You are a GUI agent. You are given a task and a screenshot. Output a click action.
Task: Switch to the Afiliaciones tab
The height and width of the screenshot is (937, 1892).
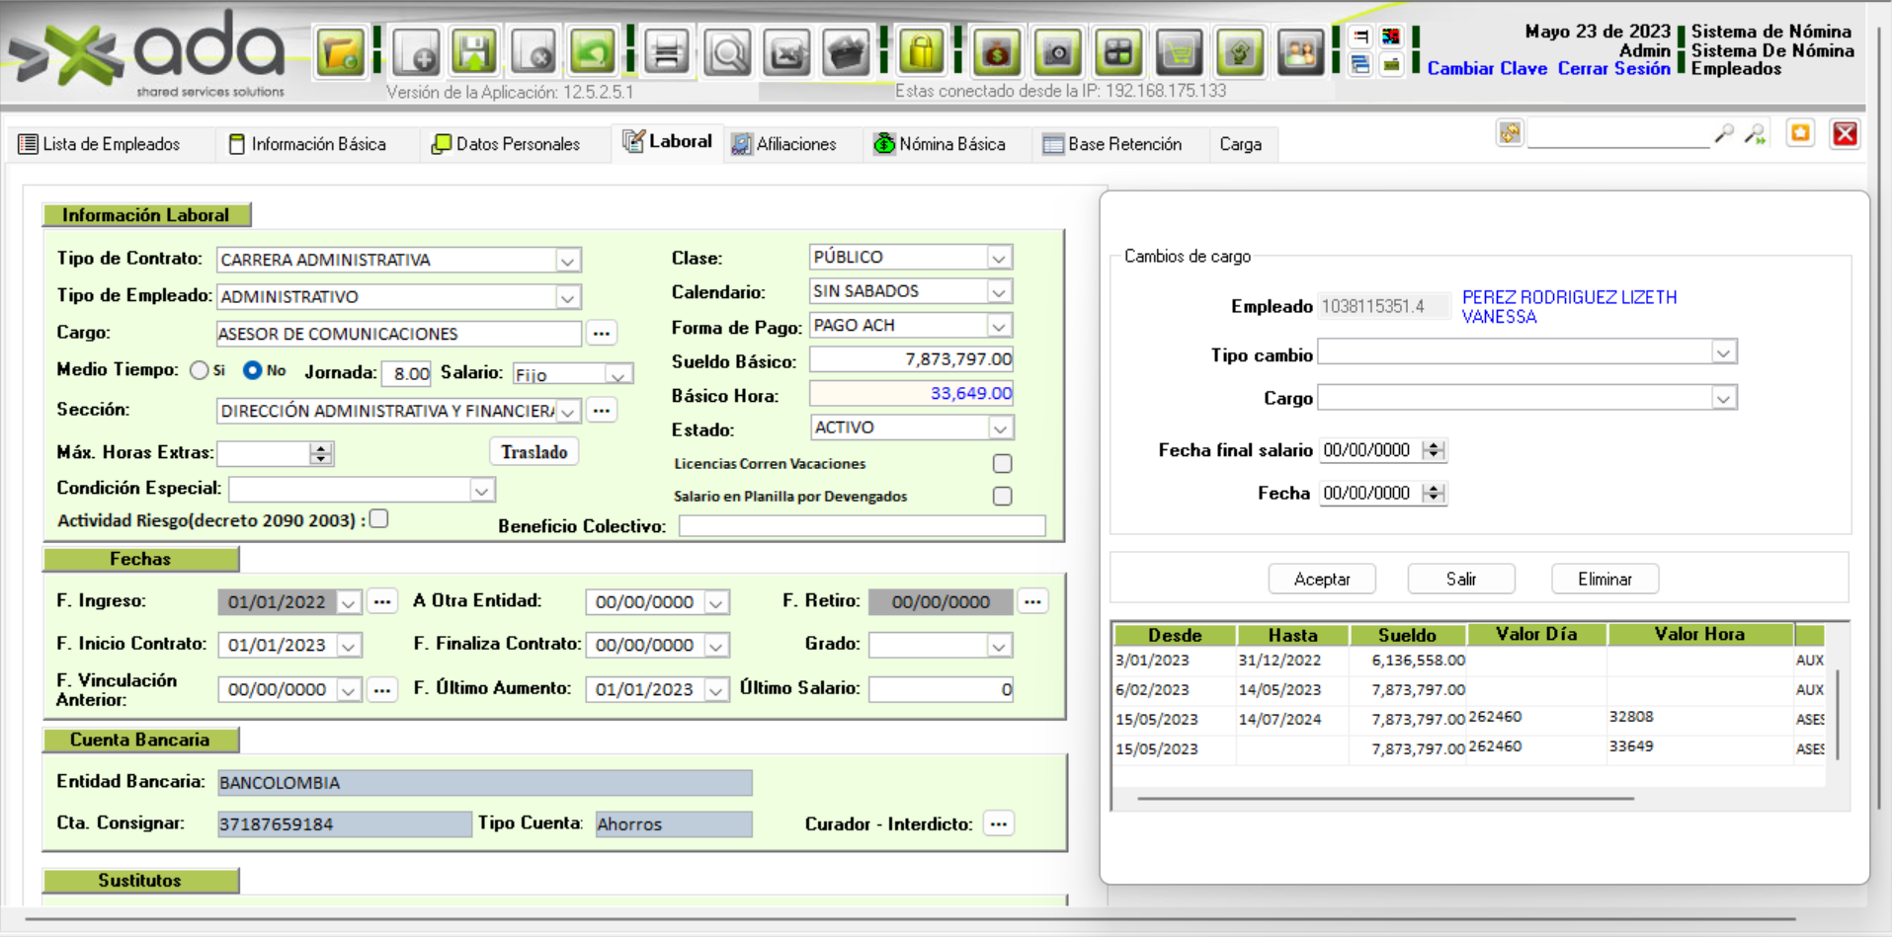[784, 144]
